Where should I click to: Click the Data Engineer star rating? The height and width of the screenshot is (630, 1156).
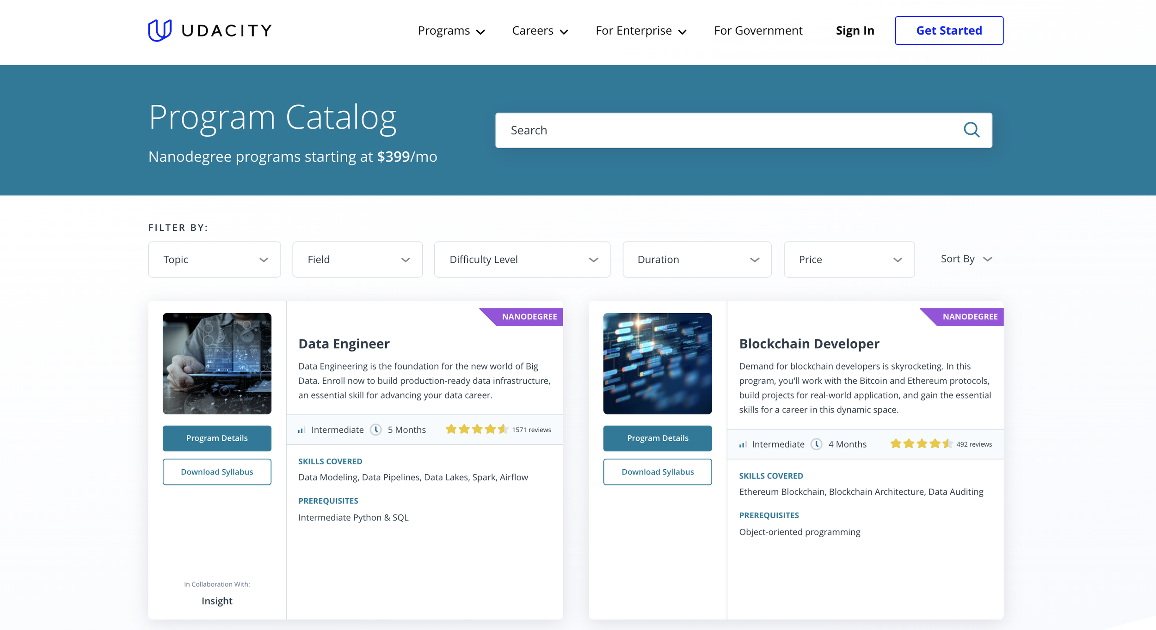coord(477,430)
